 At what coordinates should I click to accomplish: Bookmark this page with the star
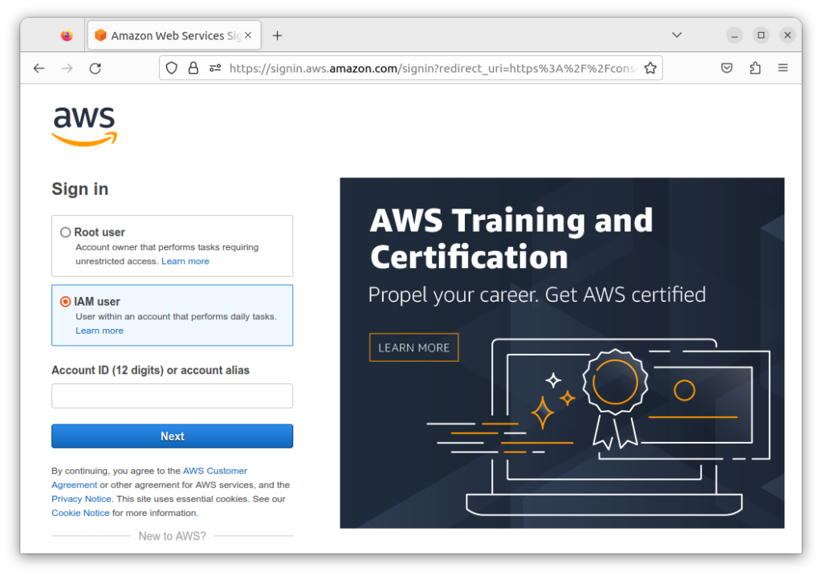650,68
